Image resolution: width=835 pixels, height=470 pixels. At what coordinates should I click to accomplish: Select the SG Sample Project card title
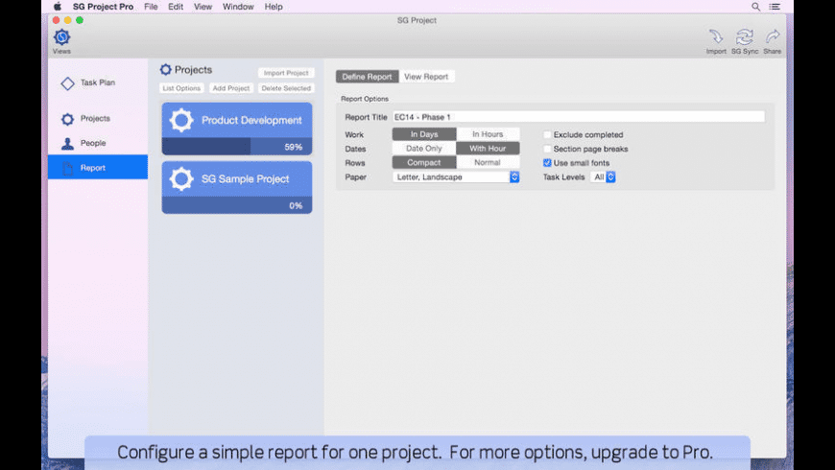click(245, 178)
